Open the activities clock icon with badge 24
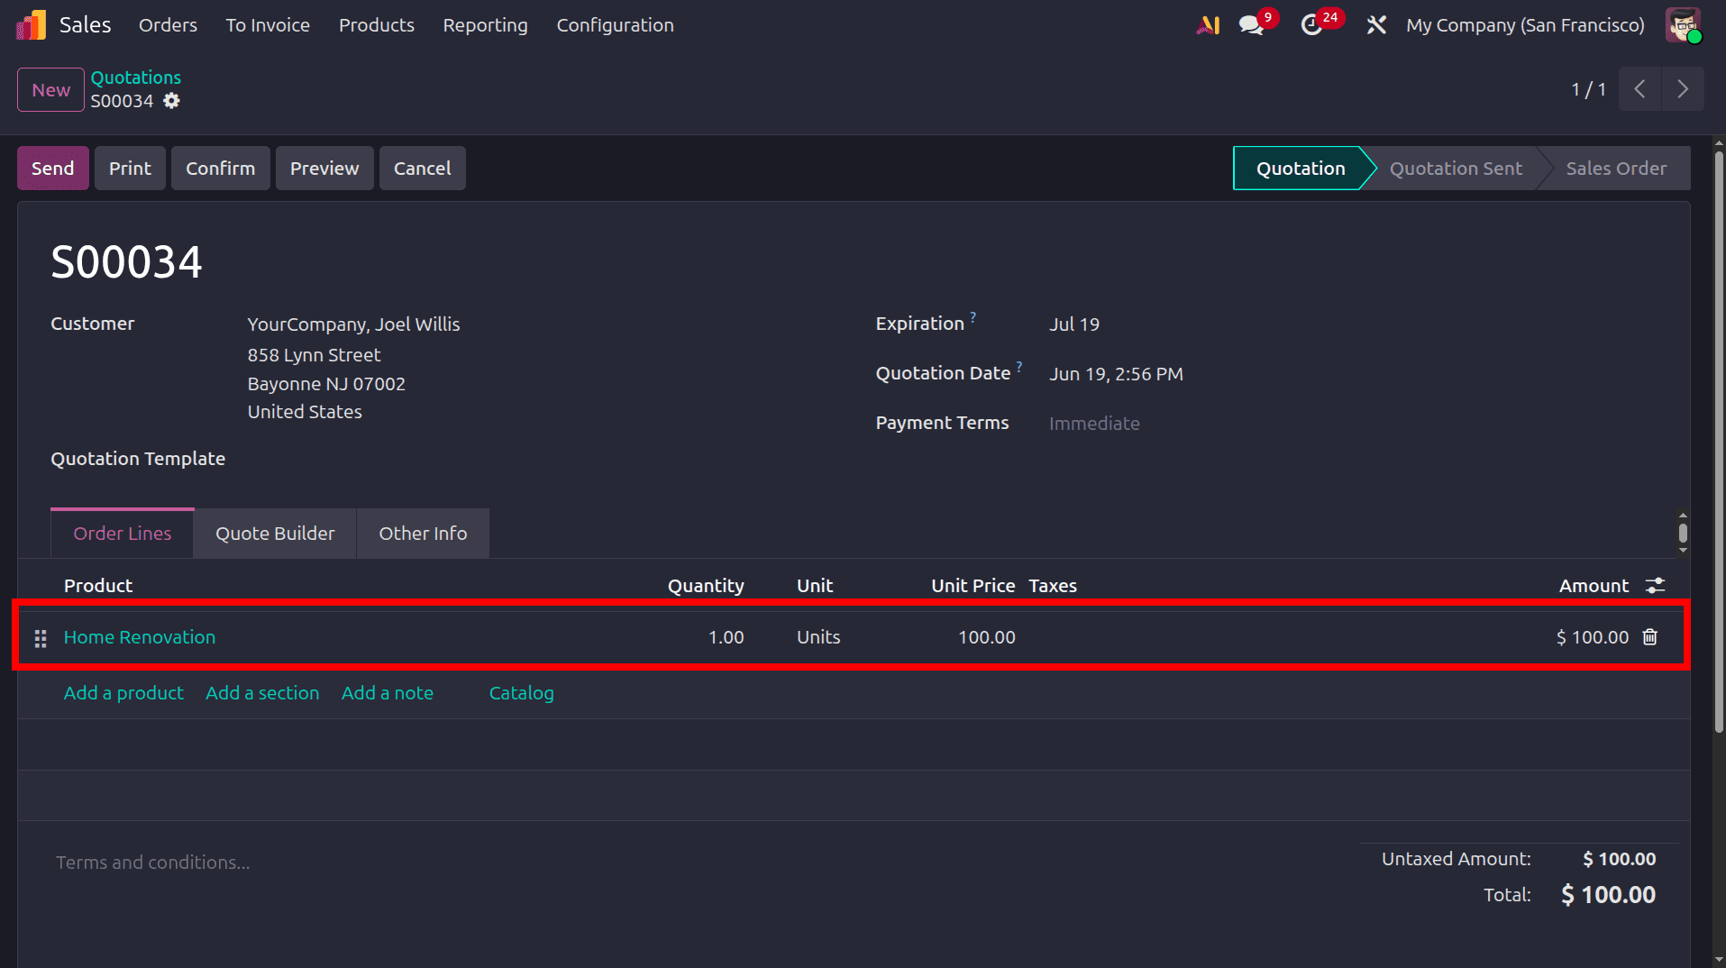Image resolution: width=1726 pixels, height=968 pixels. 1312,25
